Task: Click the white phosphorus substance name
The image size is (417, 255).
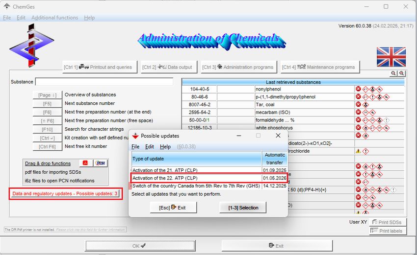Action: [274, 128]
